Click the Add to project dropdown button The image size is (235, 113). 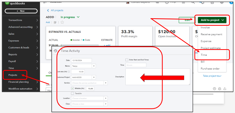click(x=212, y=20)
